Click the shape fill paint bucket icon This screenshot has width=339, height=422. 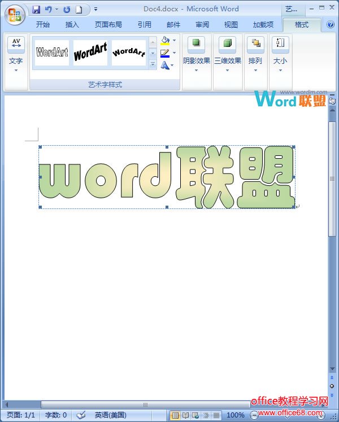165,41
